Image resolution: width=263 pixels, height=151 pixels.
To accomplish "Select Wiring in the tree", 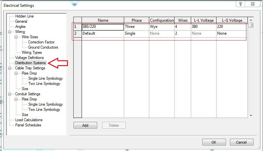I will (20, 32).
